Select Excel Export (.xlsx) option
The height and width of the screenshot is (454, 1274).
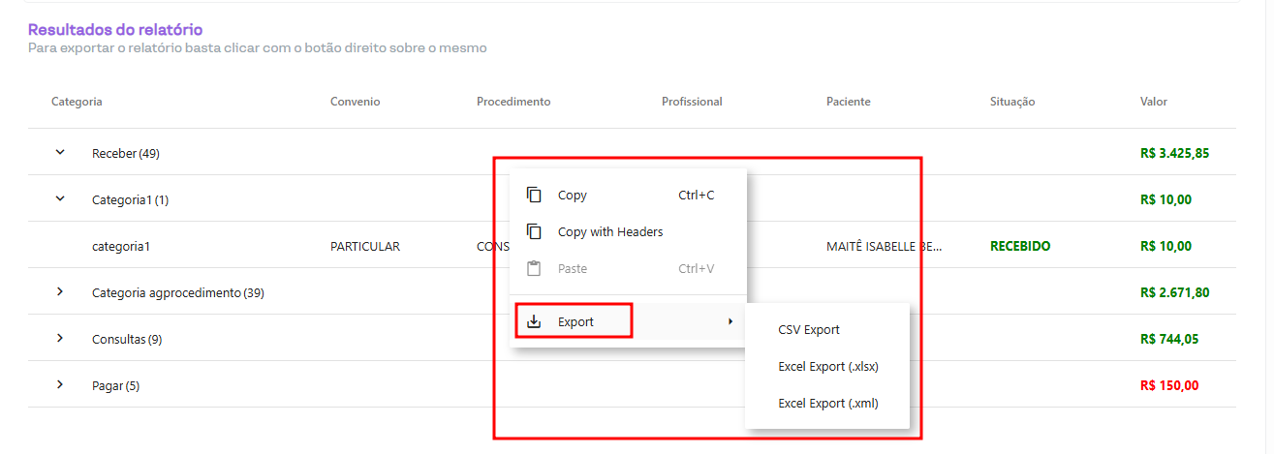(x=828, y=367)
